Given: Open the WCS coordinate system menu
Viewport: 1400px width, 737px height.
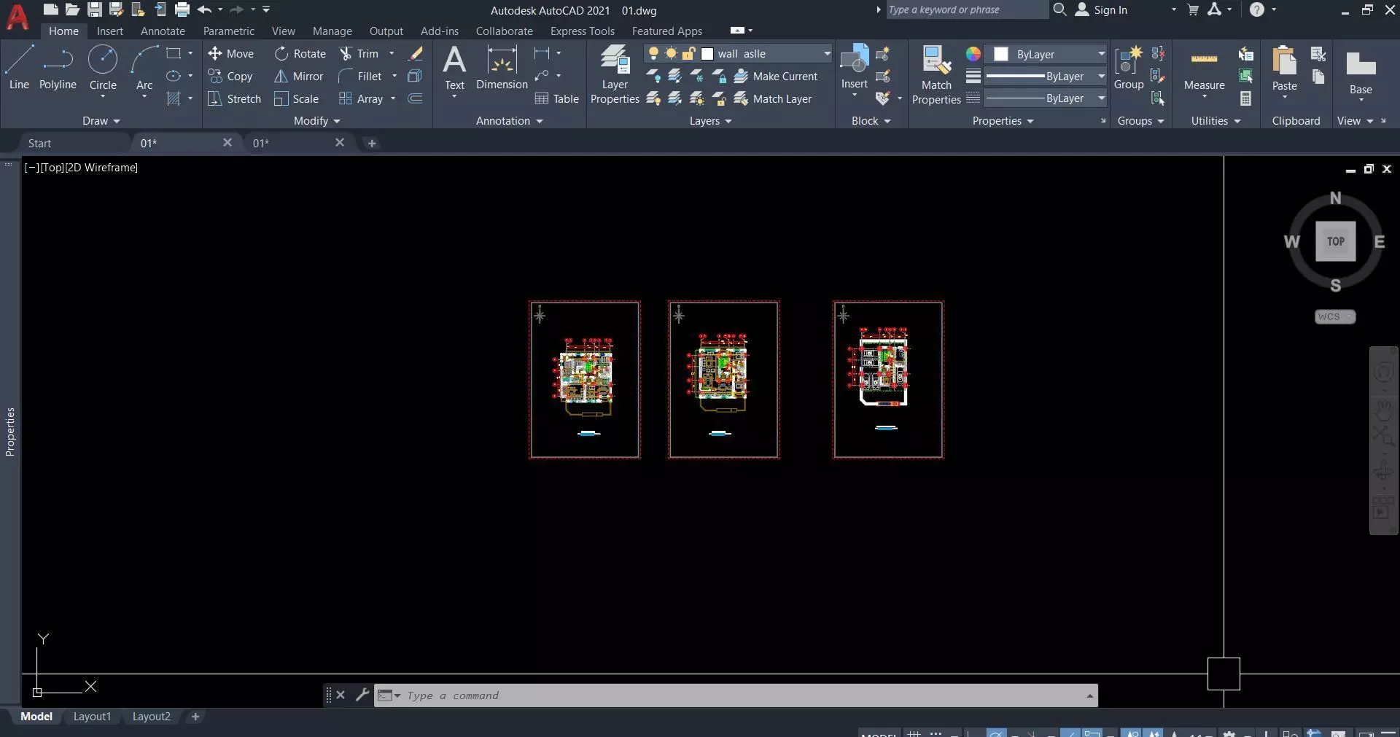Looking at the screenshot, I should [1334, 316].
